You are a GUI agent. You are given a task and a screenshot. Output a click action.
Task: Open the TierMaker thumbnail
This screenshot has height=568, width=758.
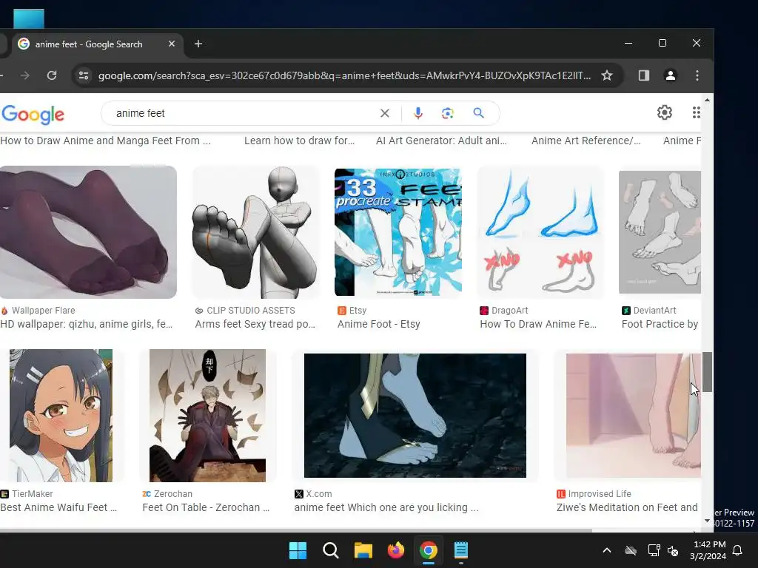click(61, 416)
